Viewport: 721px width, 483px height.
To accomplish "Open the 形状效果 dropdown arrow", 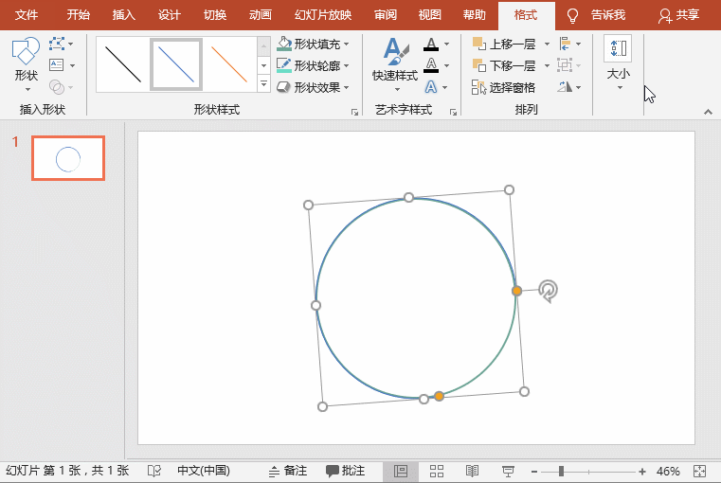I will (346, 87).
